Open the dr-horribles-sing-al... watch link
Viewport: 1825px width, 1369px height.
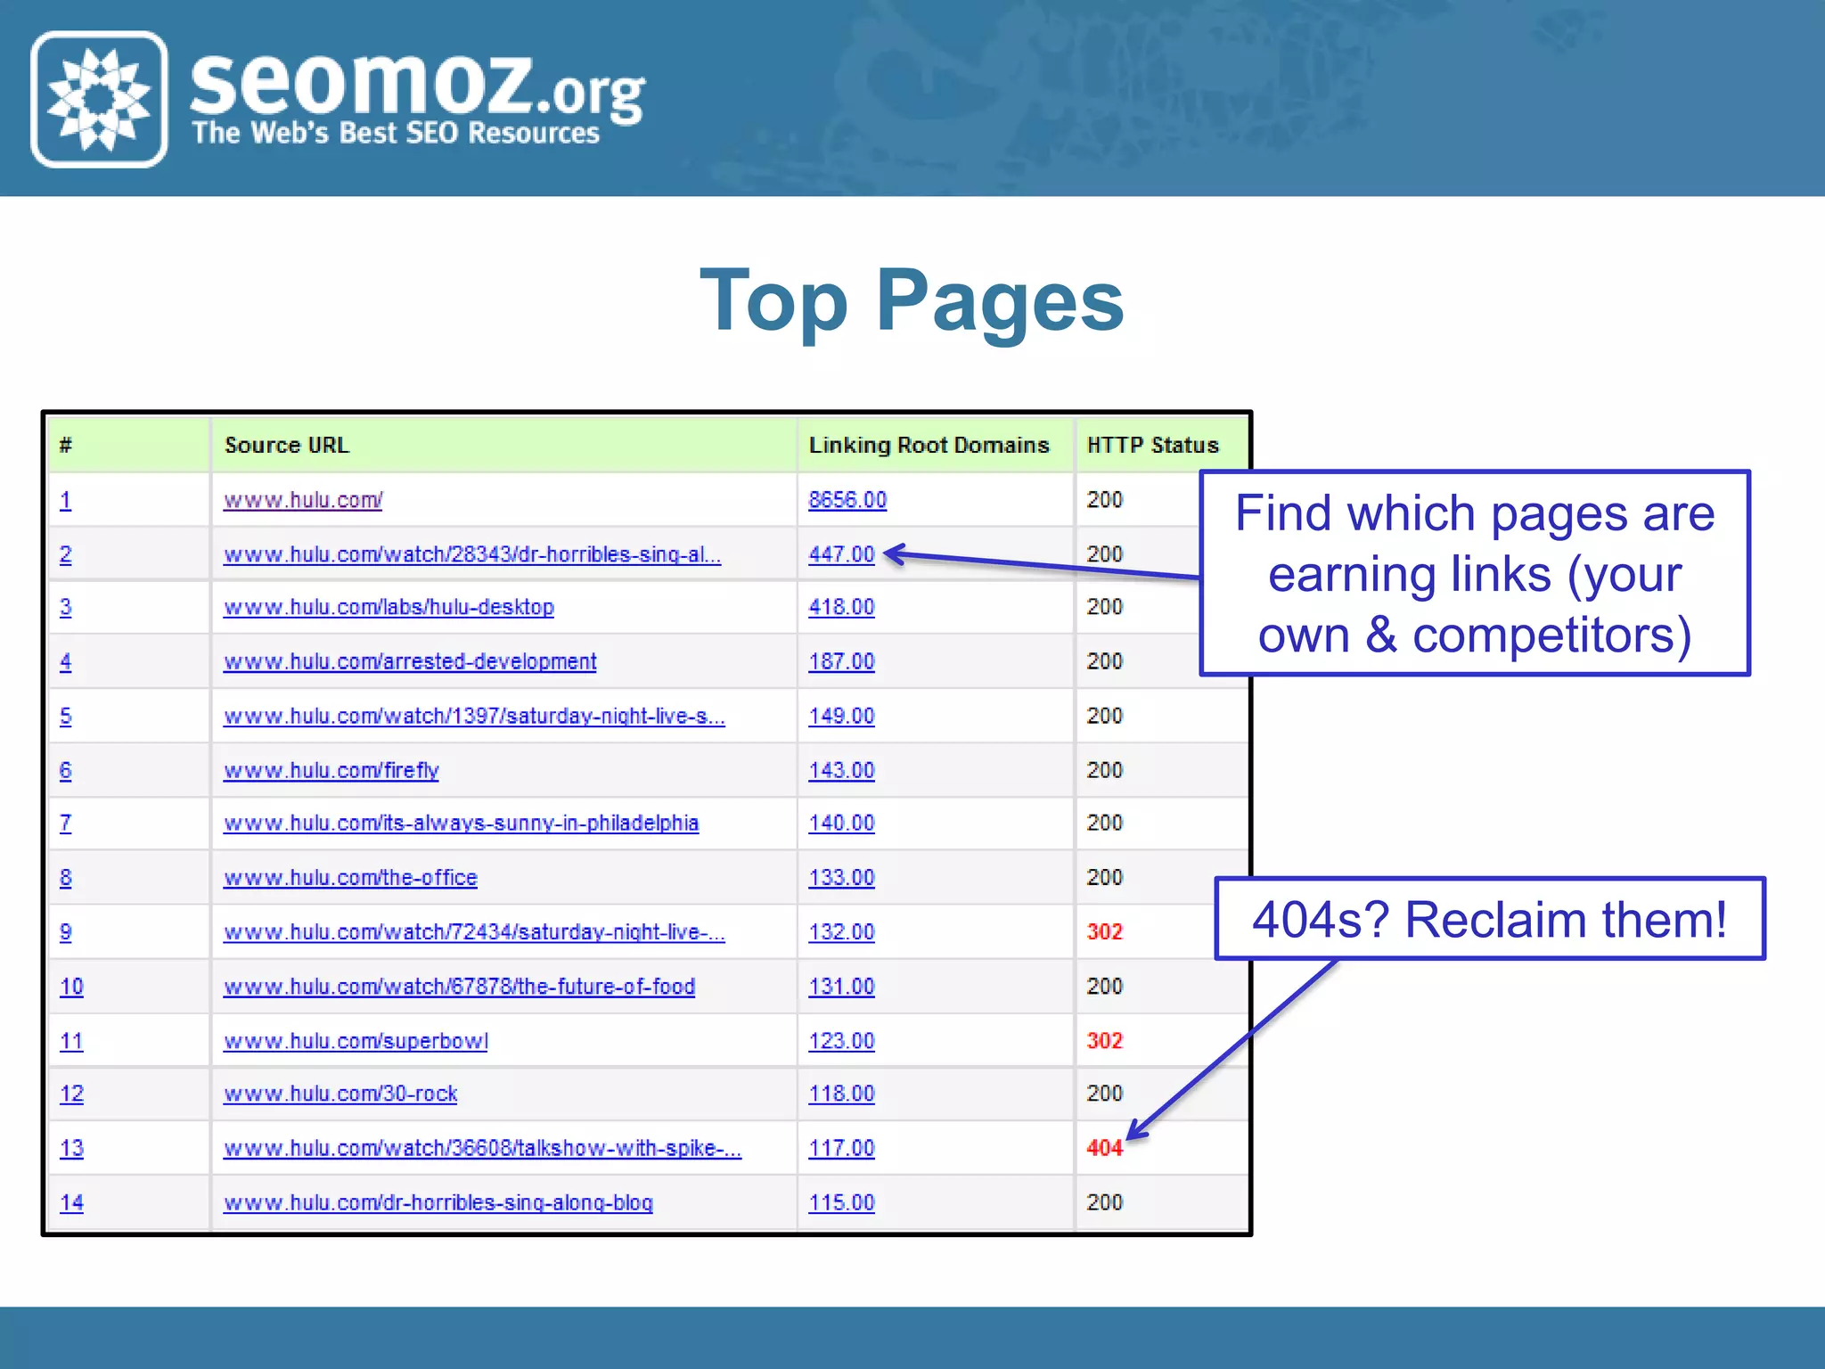[472, 554]
